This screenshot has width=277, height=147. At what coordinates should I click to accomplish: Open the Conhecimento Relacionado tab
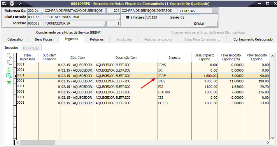(253, 39)
